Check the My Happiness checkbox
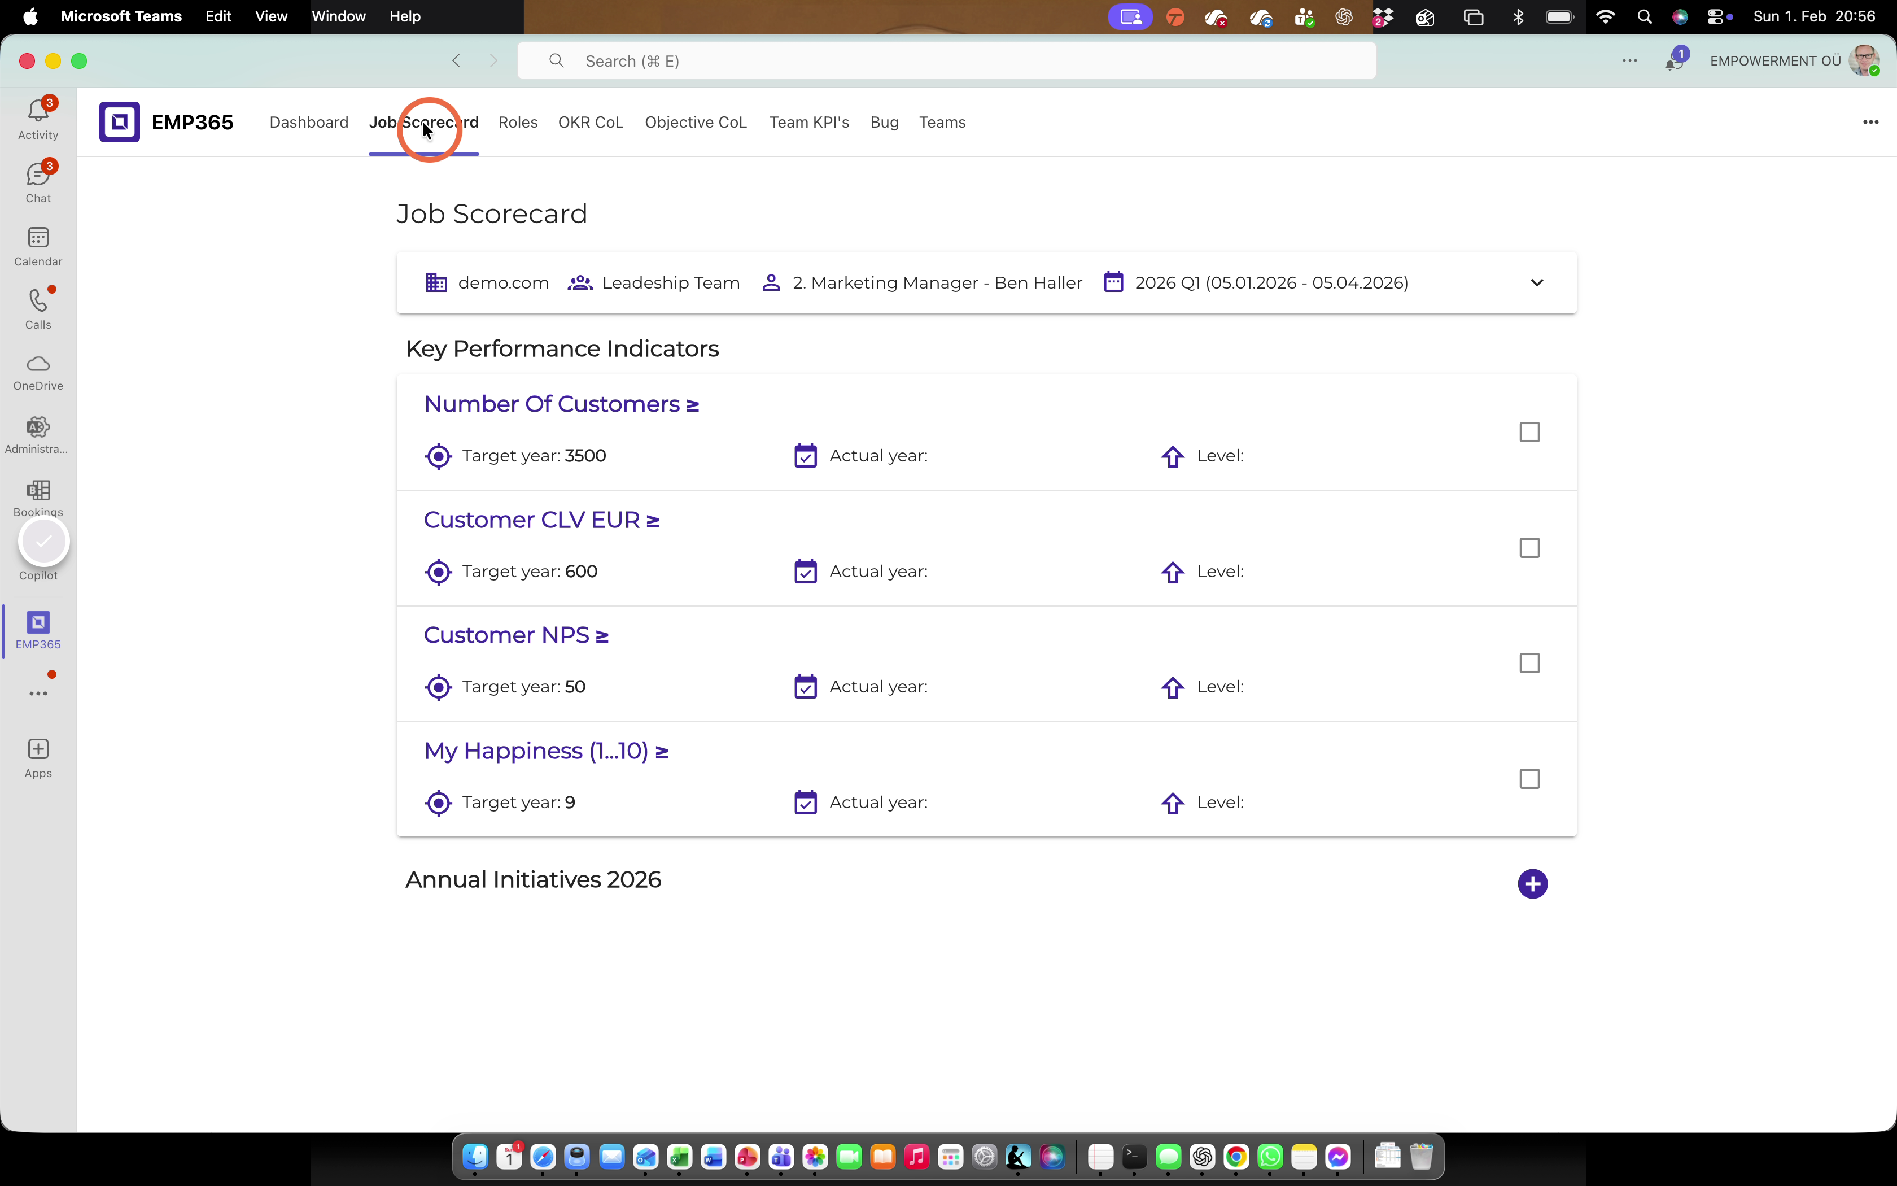Image resolution: width=1897 pixels, height=1186 pixels. click(x=1529, y=779)
